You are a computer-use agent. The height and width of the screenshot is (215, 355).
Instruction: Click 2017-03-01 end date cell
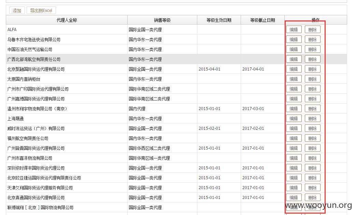[x=262, y=109]
